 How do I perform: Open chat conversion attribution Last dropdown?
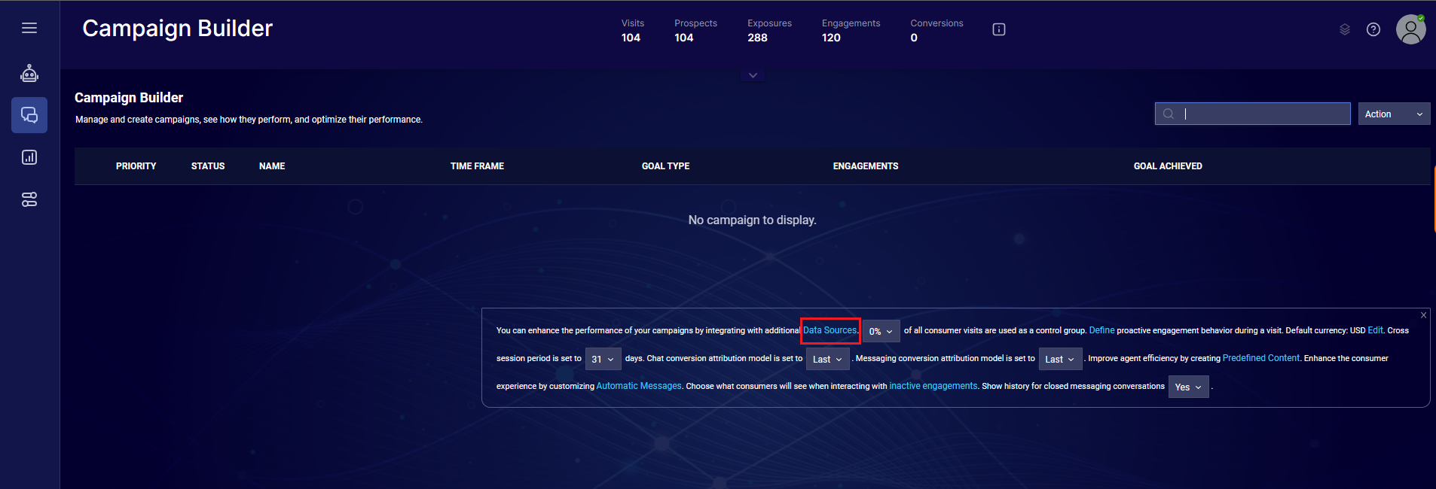point(827,359)
